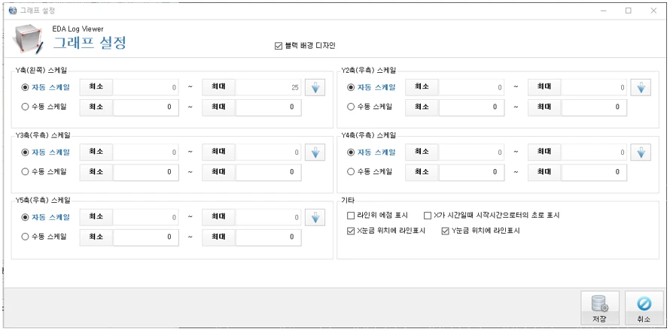Click the blue down-arrow in Y4축(우측) 스케일
Screen dimensions: 670x332
tap(641, 152)
